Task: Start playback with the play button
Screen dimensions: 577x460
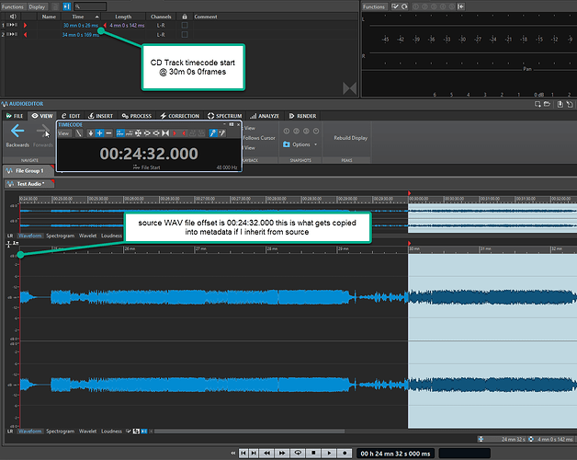Action: pyautogui.click(x=329, y=453)
